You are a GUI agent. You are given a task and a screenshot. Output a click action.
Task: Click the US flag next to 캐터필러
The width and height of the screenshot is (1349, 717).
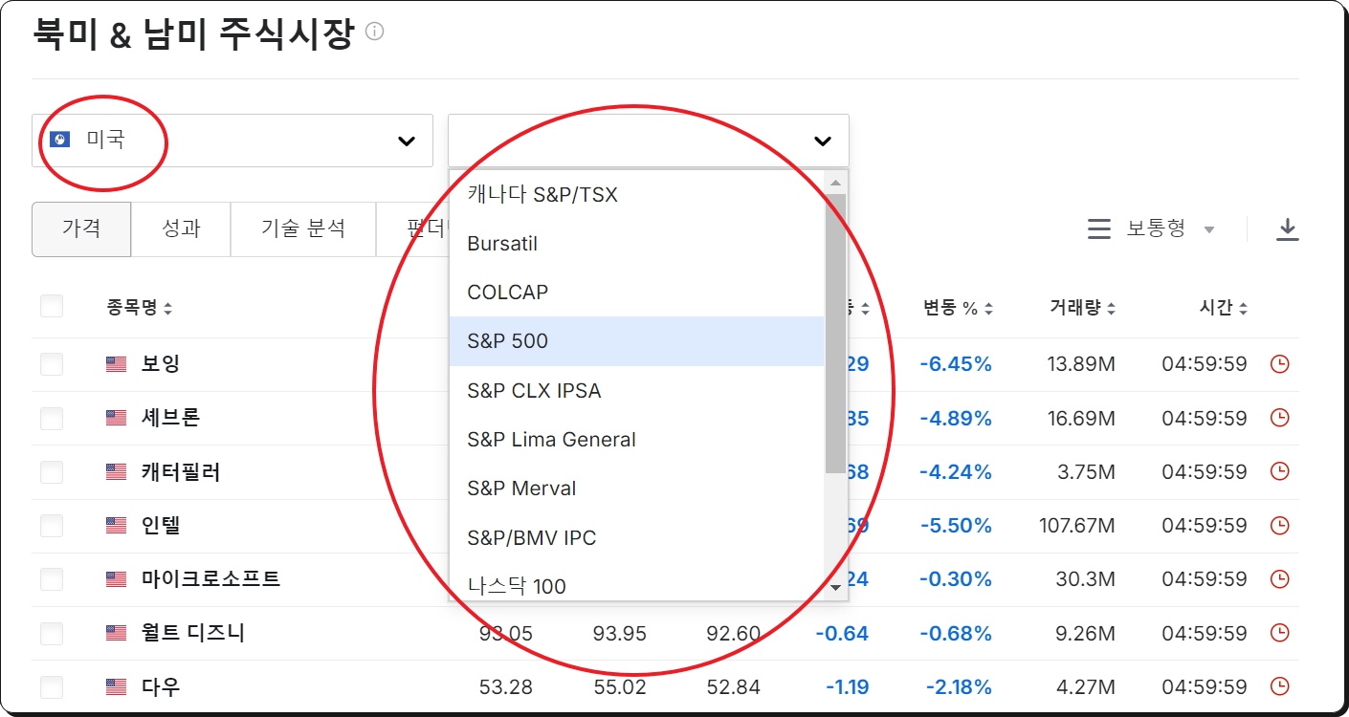coord(116,471)
